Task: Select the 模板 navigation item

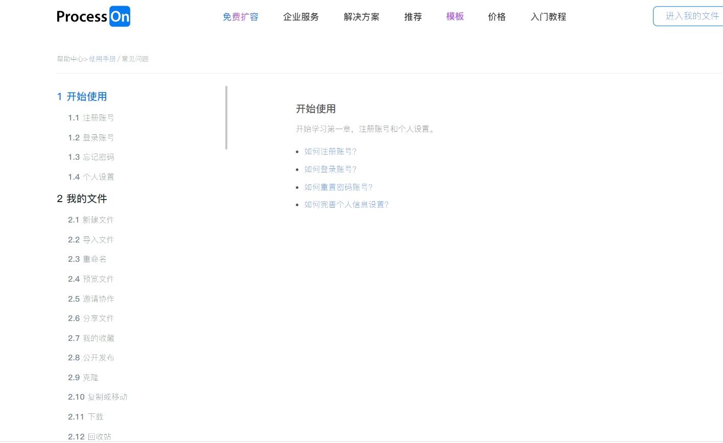Action: pos(454,16)
